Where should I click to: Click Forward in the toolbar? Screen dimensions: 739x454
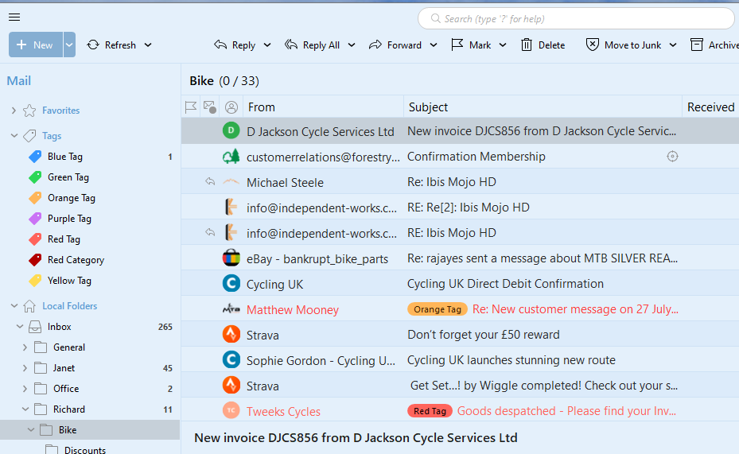pyautogui.click(x=395, y=45)
